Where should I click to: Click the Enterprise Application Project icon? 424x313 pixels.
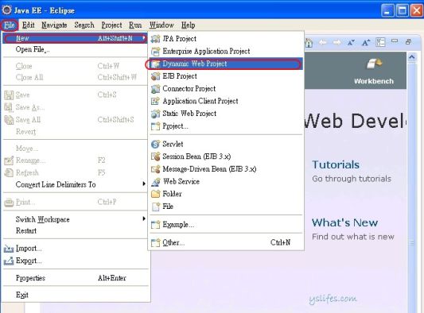coord(155,52)
